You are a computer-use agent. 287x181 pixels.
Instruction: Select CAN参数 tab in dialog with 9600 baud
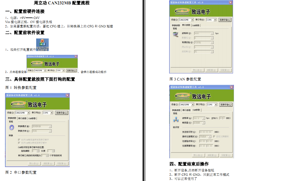point(196,25)
